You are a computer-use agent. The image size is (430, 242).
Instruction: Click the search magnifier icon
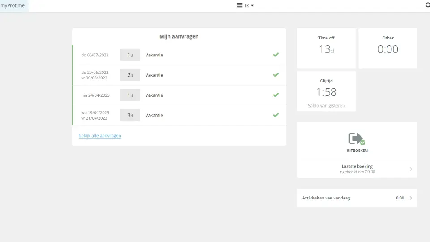point(427,5)
